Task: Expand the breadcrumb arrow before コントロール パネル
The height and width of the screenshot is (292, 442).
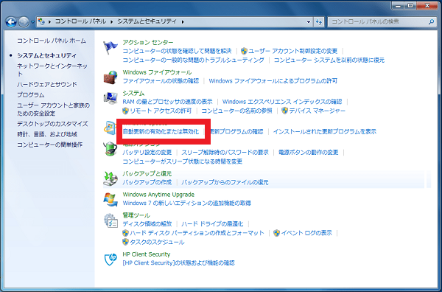Action: [x=49, y=21]
